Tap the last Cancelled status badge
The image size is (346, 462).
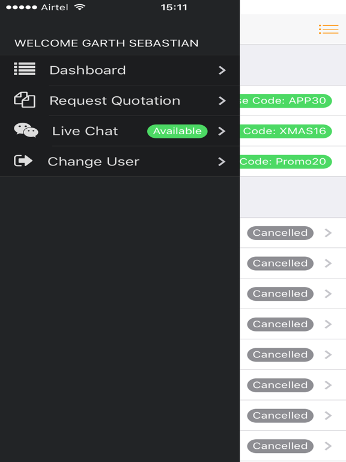point(280,446)
